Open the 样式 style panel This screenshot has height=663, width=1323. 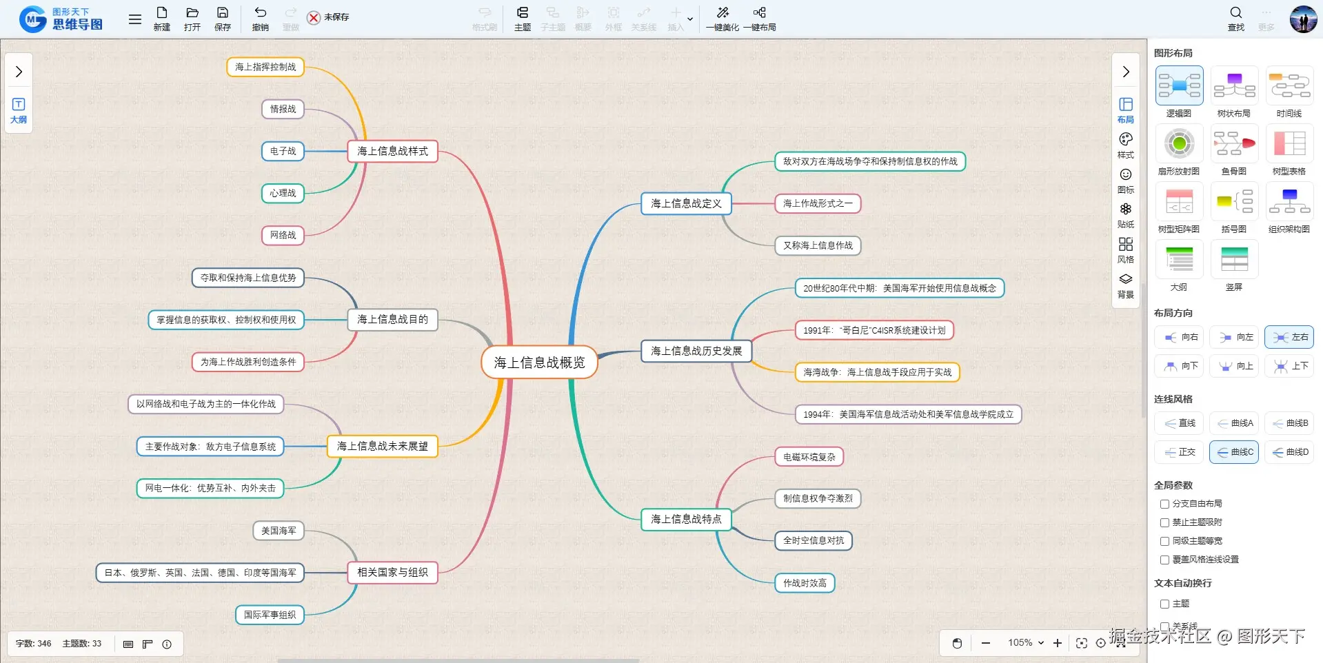pyautogui.click(x=1126, y=145)
